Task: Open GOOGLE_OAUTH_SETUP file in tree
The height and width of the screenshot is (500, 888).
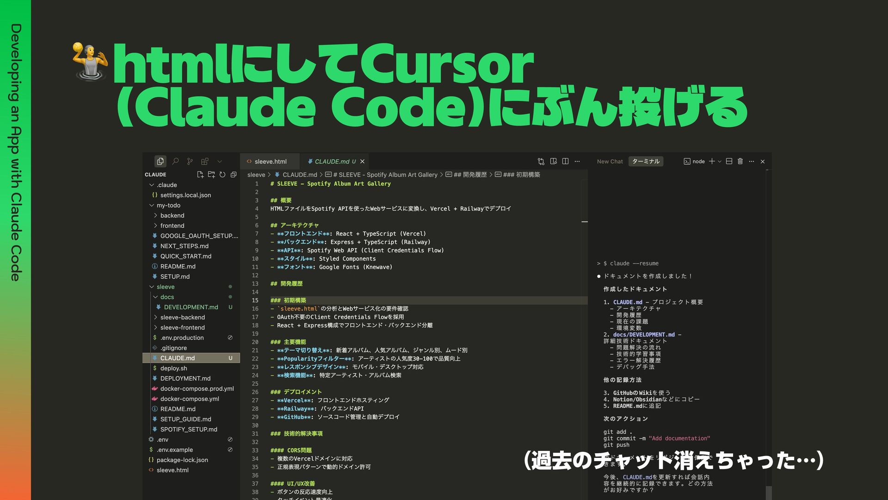Action: click(x=191, y=236)
